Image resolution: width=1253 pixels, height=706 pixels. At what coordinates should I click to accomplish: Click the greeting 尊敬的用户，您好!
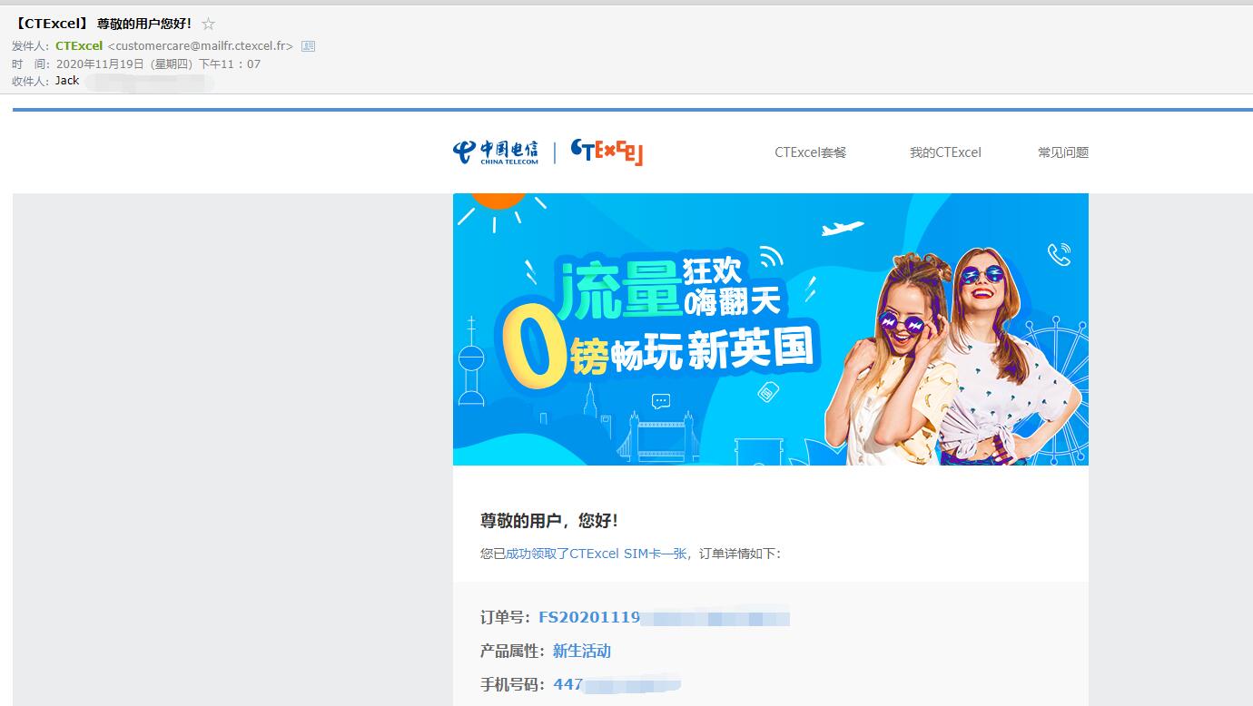549,521
